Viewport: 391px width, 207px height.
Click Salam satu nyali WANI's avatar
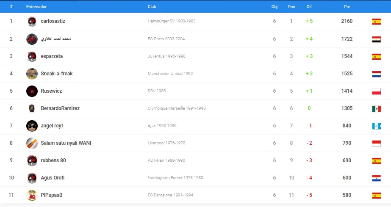coord(32,143)
